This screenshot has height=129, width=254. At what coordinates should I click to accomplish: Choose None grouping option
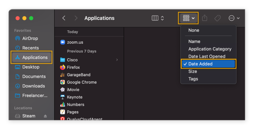(194, 30)
